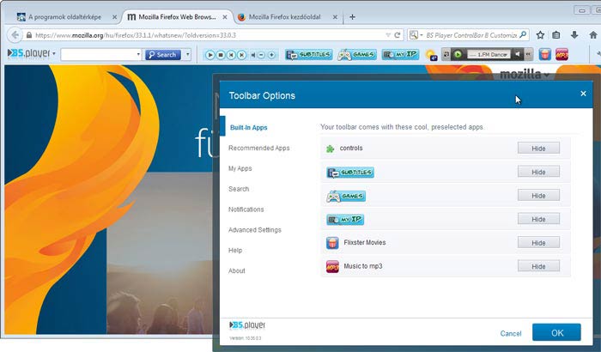Go to the Firefox home page icon

pos(593,35)
